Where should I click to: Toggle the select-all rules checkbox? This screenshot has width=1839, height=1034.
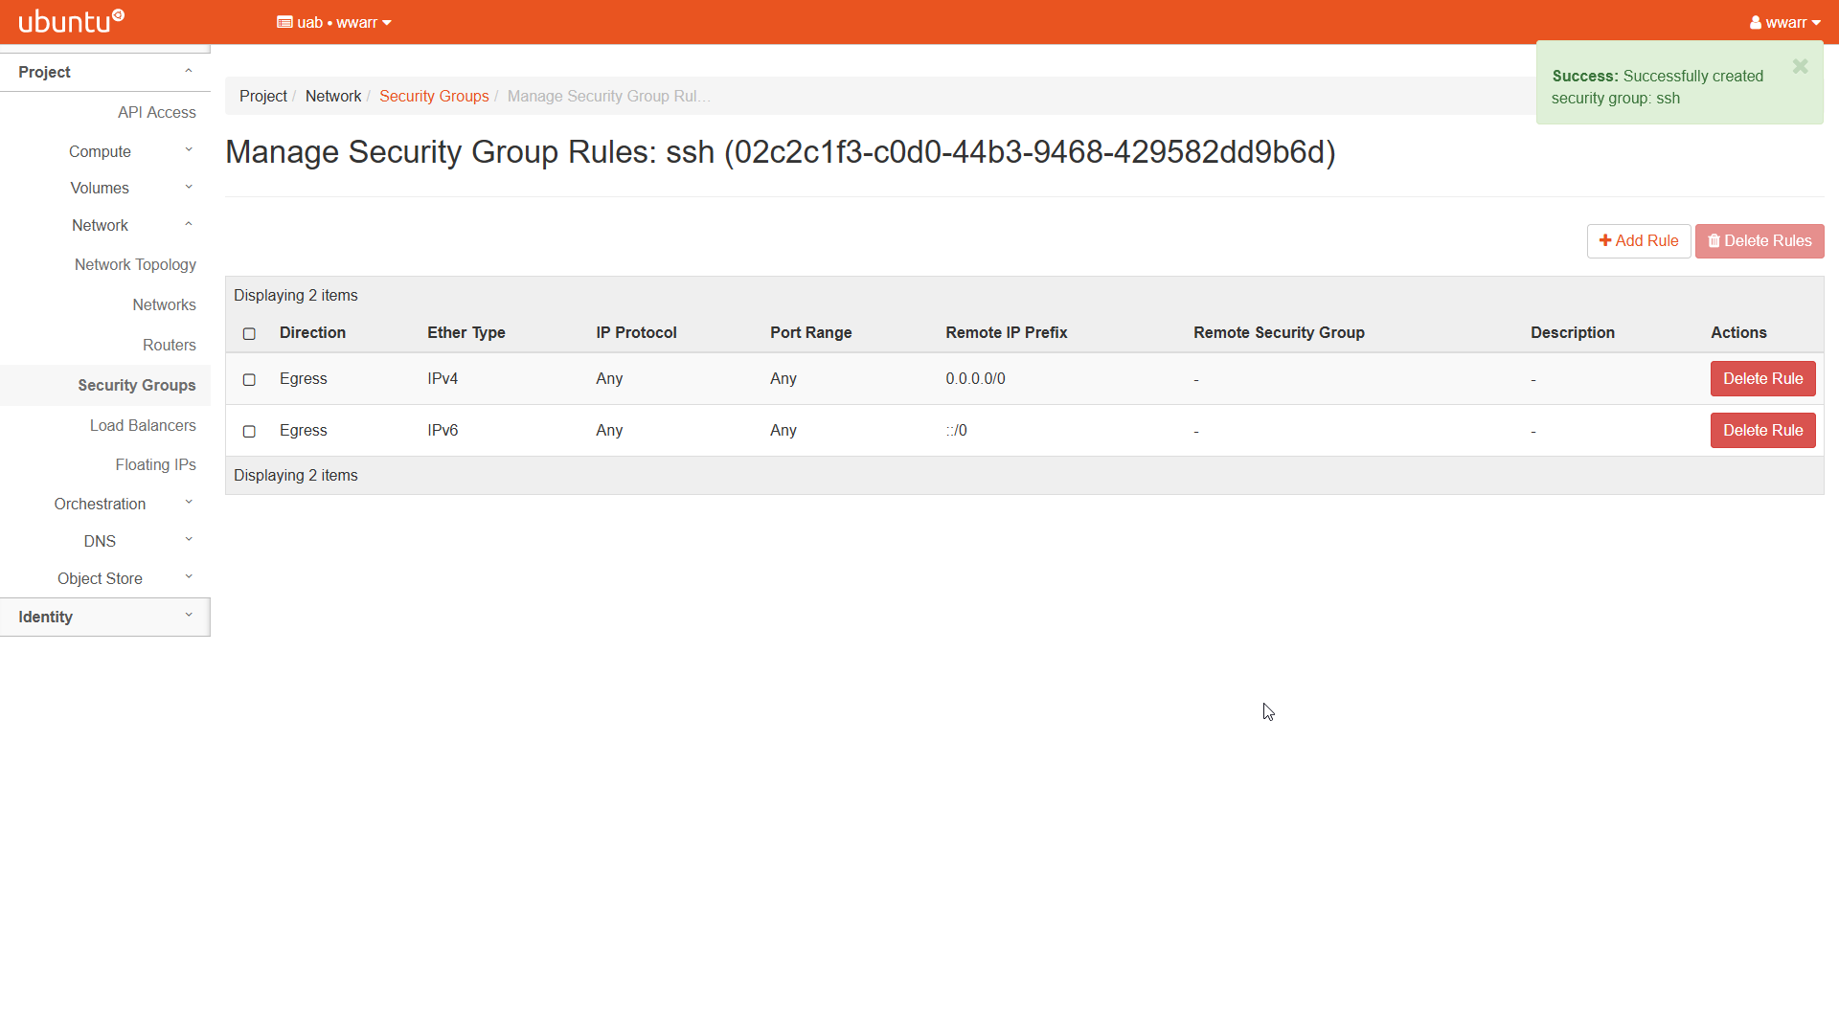pyautogui.click(x=249, y=334)
